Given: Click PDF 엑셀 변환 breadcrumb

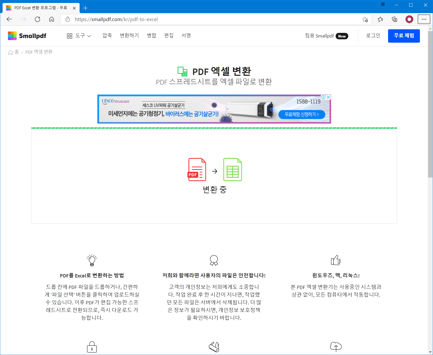Looking at the screenshot, I should point(39,52).
